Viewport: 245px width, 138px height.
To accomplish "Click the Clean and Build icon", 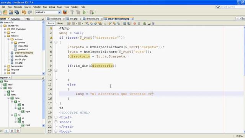I will [x=78, y=12].
